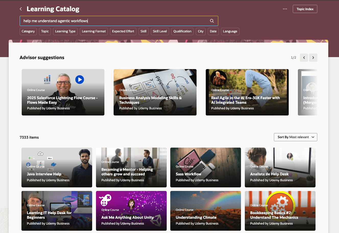Click the search magnifier icon
339x233 pixels.
tap(212, 21)
